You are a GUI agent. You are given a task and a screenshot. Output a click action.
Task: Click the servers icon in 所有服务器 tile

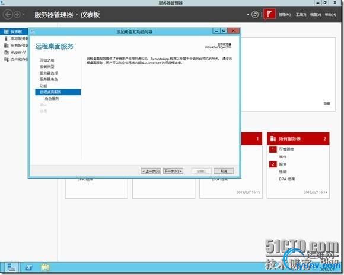pos(273,139)
